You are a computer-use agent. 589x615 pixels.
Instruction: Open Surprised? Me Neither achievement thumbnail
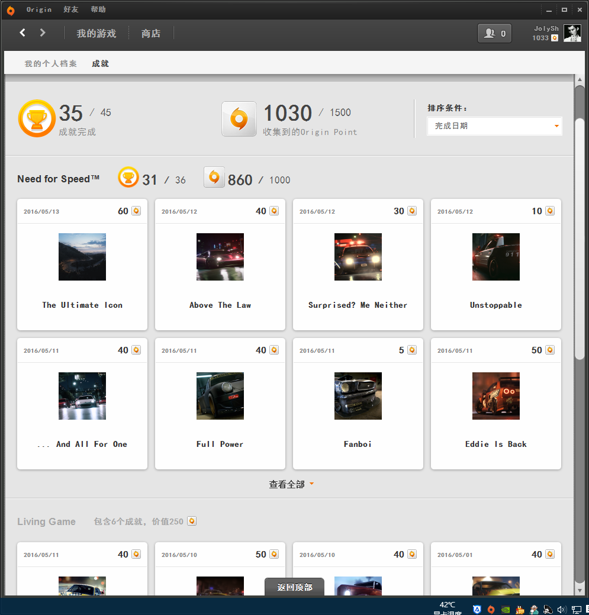click(358, 257)
